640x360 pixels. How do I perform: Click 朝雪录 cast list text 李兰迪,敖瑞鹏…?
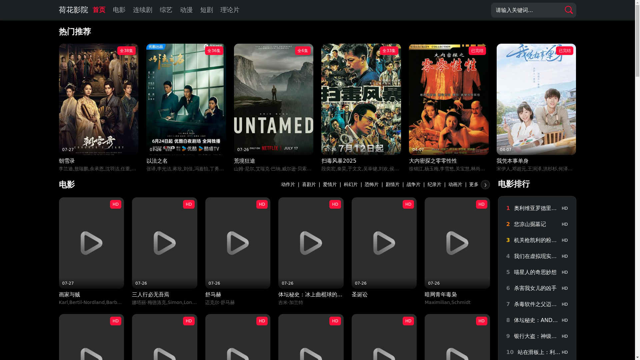pos(98,169)
